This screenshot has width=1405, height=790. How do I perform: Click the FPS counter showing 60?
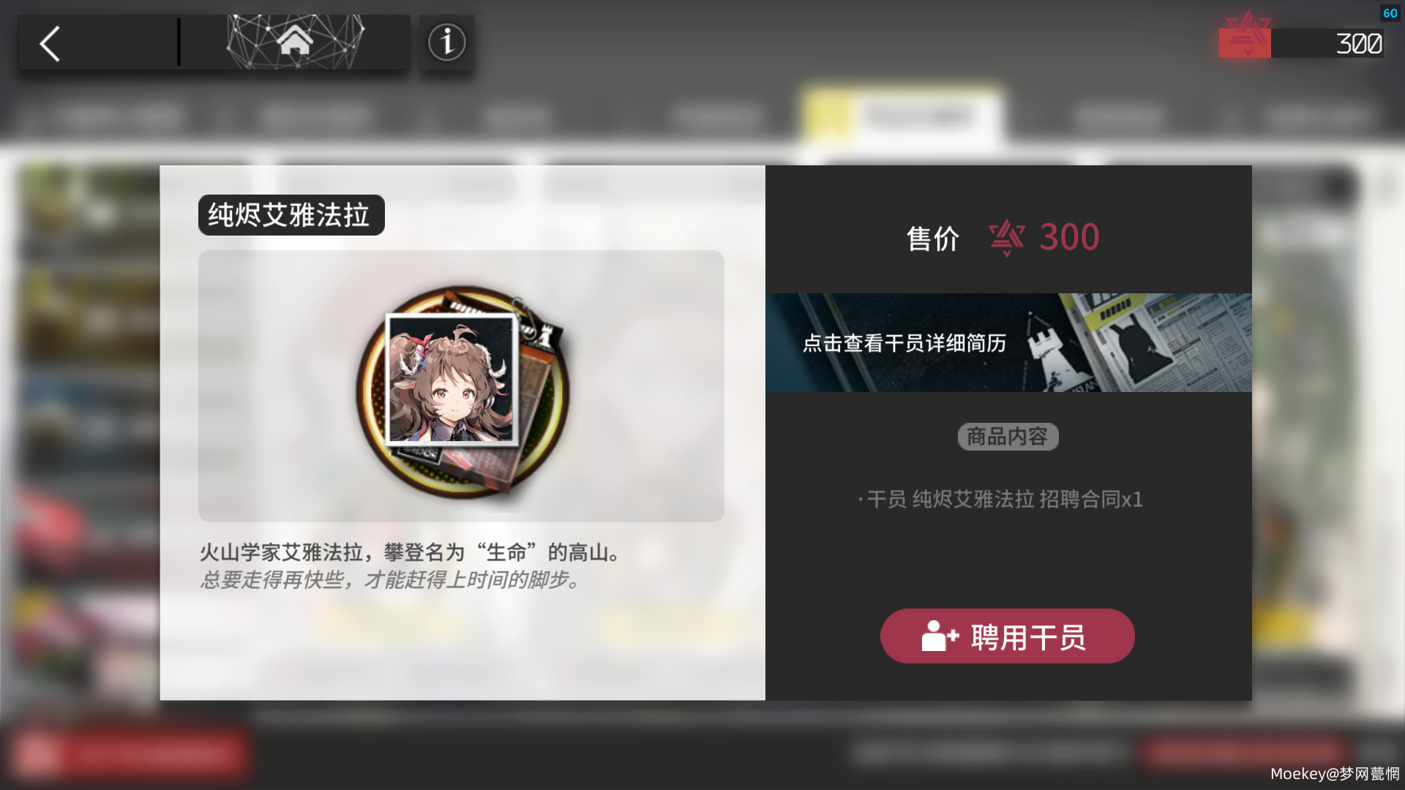[1390, 13]
